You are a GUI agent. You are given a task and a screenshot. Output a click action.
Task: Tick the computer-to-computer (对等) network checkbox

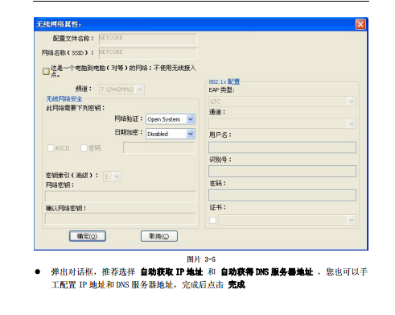pyautogui.click(x=46, y=71)
